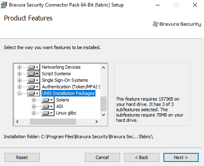
Task: Open the UNIX Installation Packages drive icon dropdown
Action: pos(34,93)
